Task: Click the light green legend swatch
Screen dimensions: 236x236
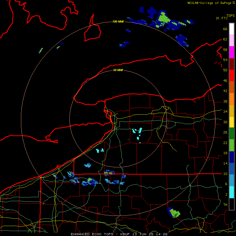Action: click(232, 145)
